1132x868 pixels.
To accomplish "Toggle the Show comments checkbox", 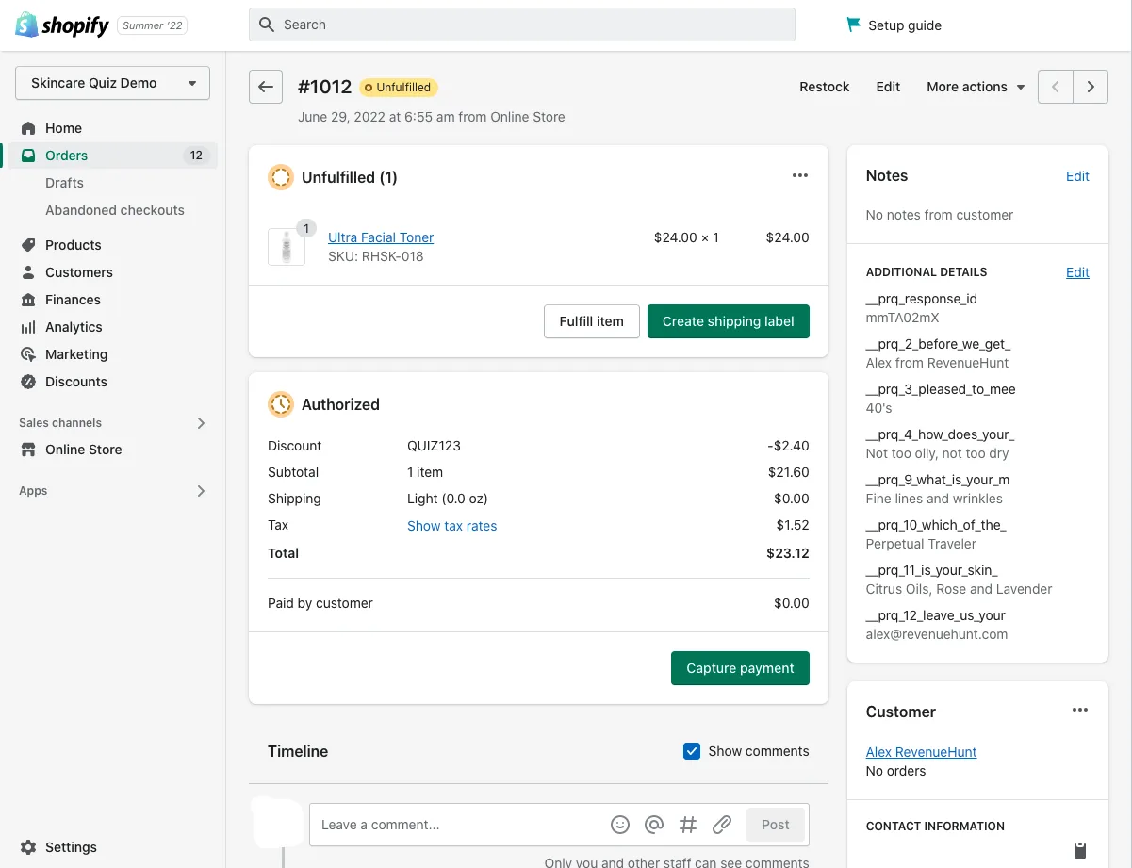I will coord(692,751).
